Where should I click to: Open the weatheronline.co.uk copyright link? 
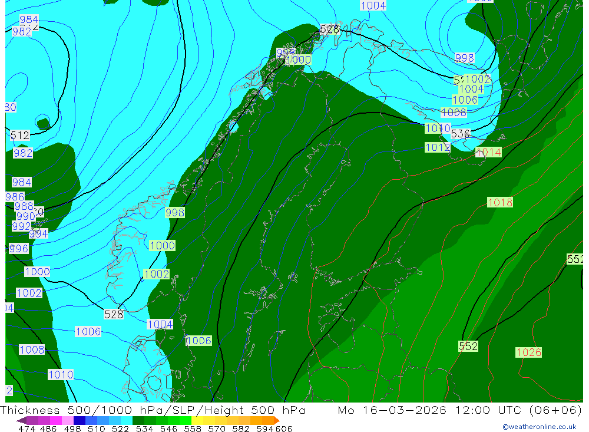tap(540, 427)
